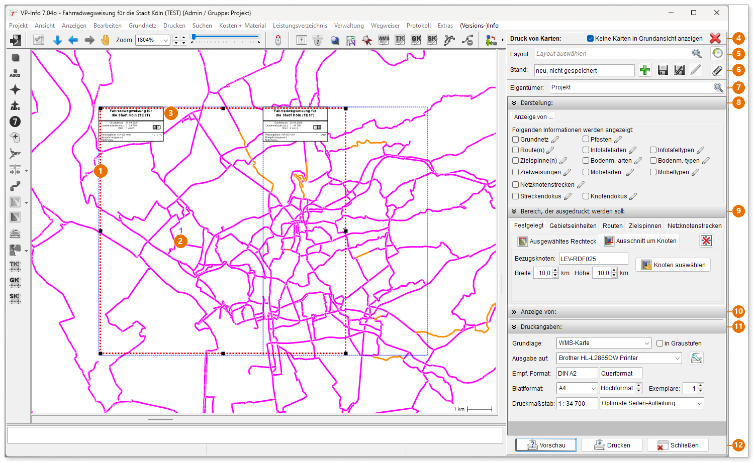
Task: Click the clock history icon beside Layout
Action: [717, 53]
